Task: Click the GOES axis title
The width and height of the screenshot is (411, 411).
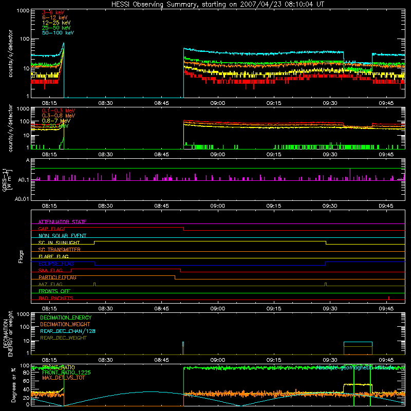Action: (x=7, y=180)
